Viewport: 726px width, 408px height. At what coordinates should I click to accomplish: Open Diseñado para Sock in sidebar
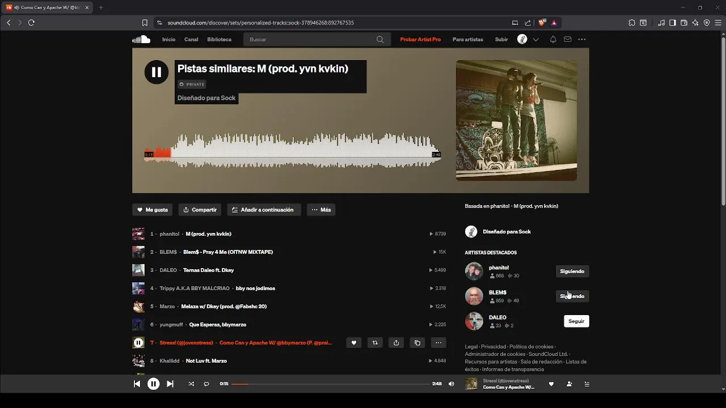[x=506, y=232]
